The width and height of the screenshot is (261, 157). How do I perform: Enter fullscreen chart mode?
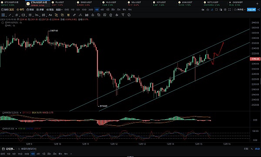229,10
